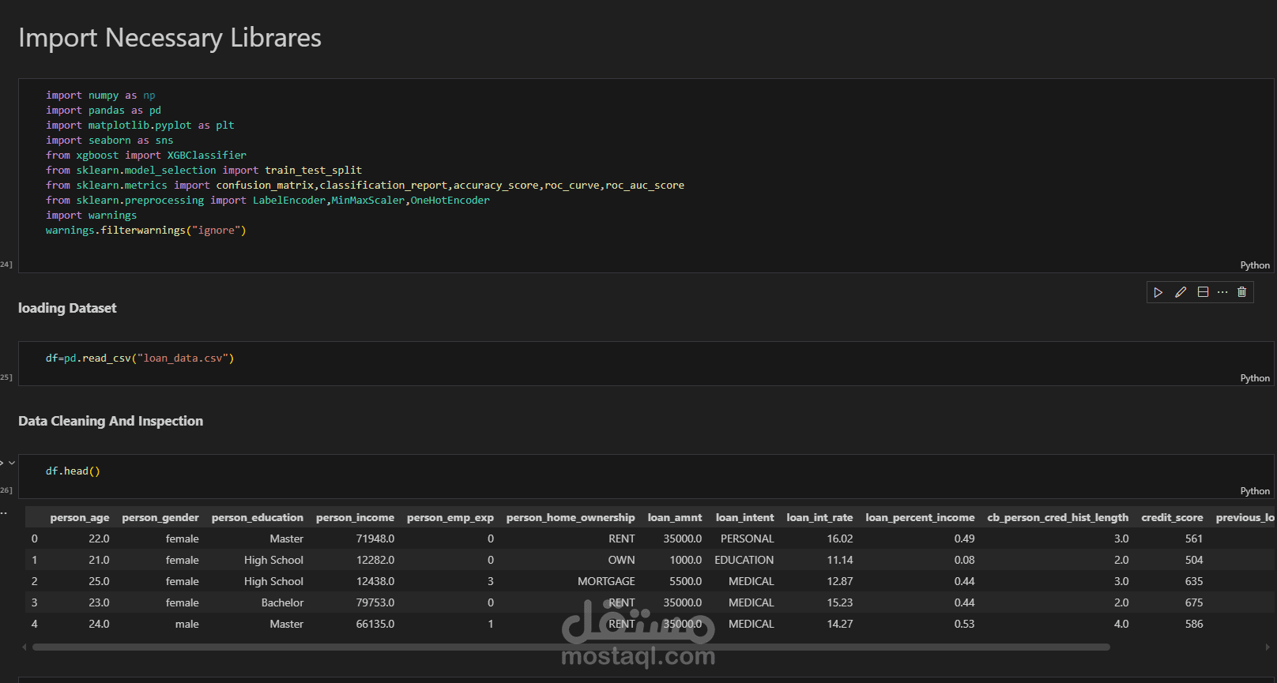Image resolution: width=1277 pixels, height=683 pixels.
Task: Click the 'import numpy as np' line
Action: click(100, 96)
